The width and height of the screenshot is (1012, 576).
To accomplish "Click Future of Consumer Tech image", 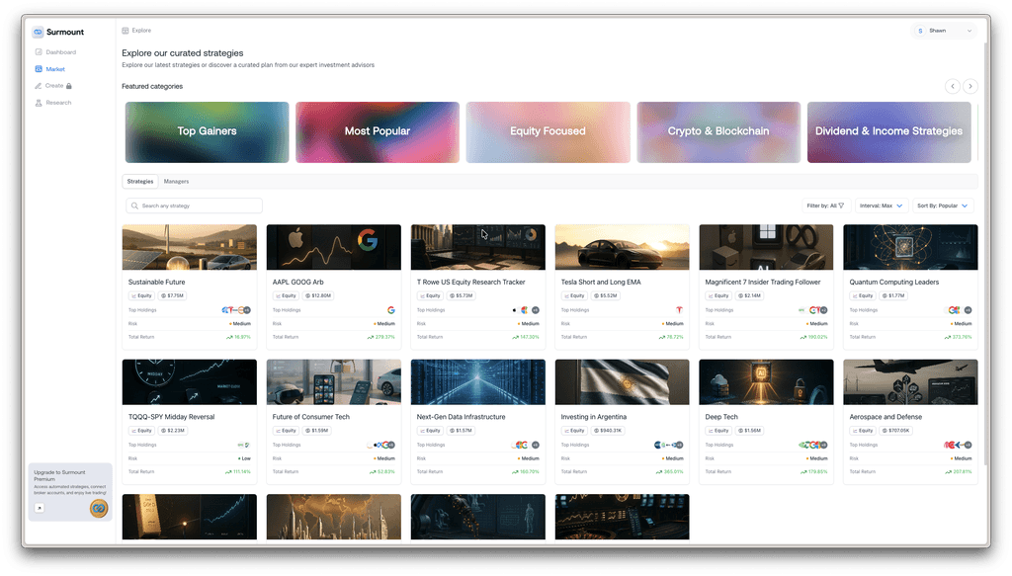I will point(334,381).
